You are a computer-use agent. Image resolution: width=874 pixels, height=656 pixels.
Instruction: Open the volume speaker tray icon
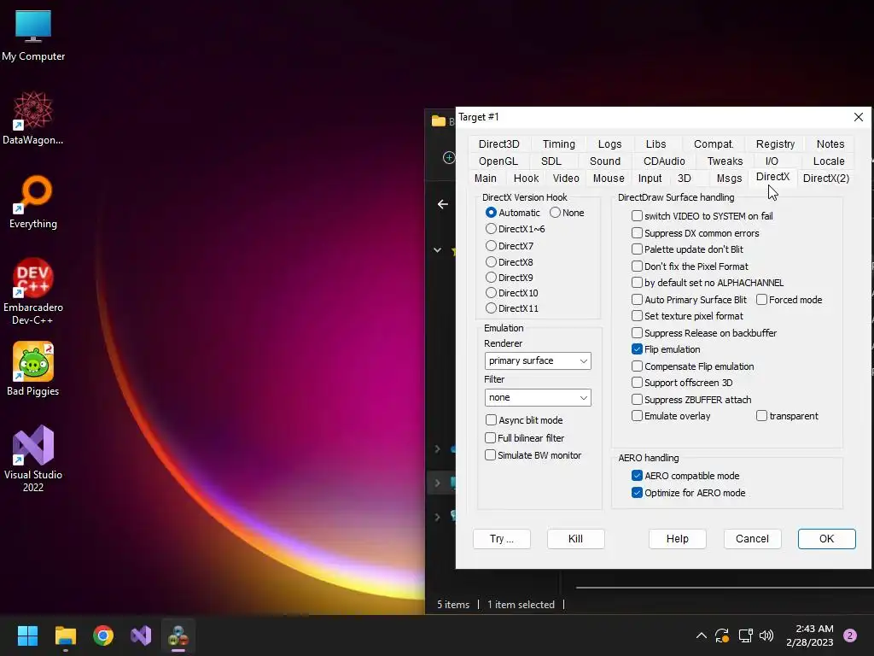767,635
